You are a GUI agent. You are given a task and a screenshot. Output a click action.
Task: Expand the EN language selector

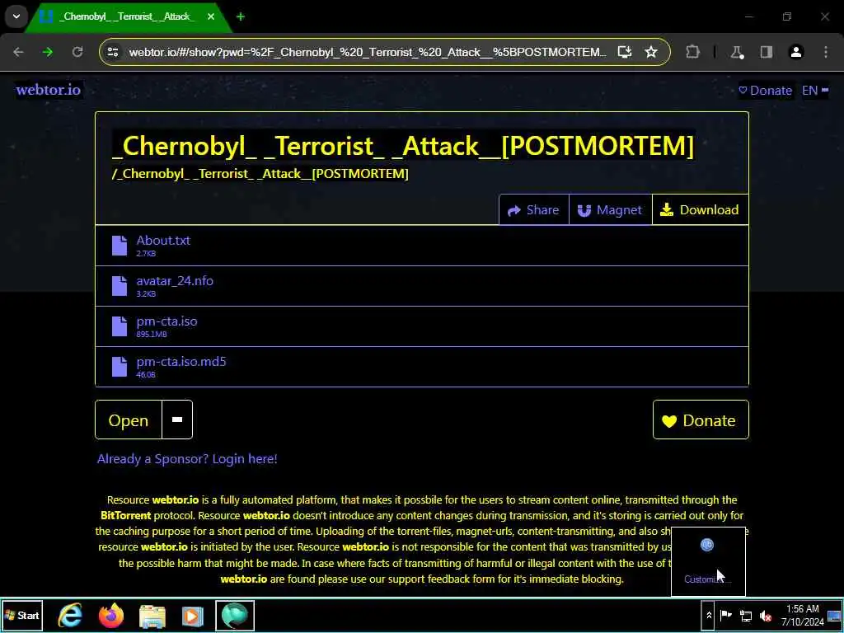point(815,91)
